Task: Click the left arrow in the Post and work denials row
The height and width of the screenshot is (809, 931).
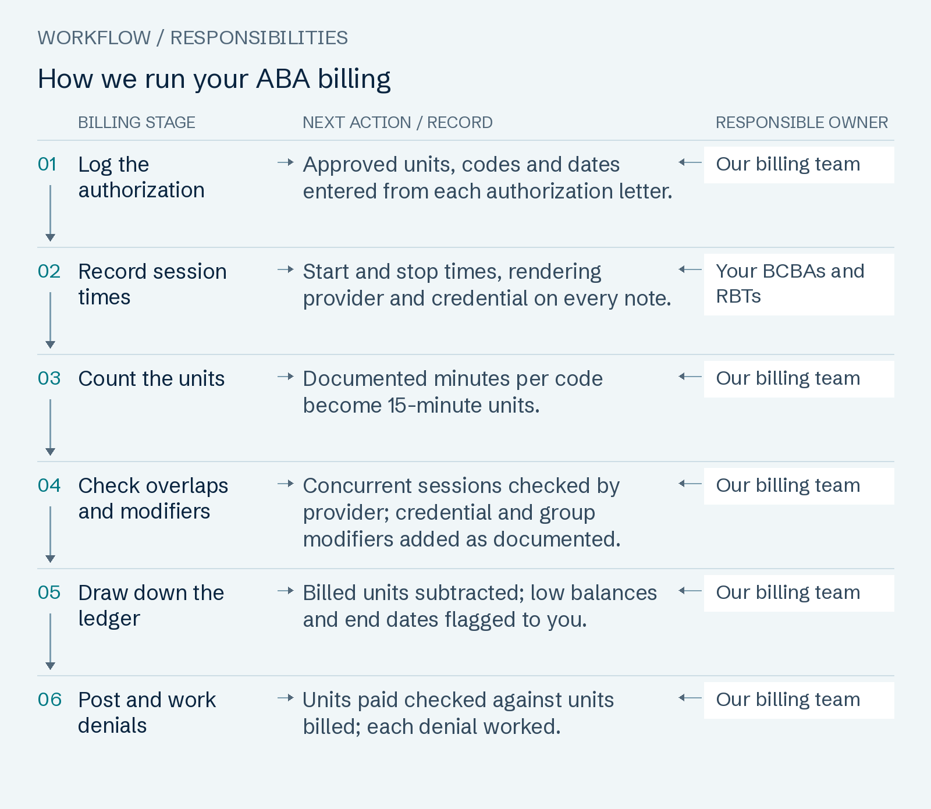Action: click(x=690, y=698)
